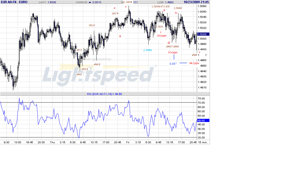The image size is (296, 192).
Task: Click the 4980 price annotation near wave v
Action: (194, 55)
